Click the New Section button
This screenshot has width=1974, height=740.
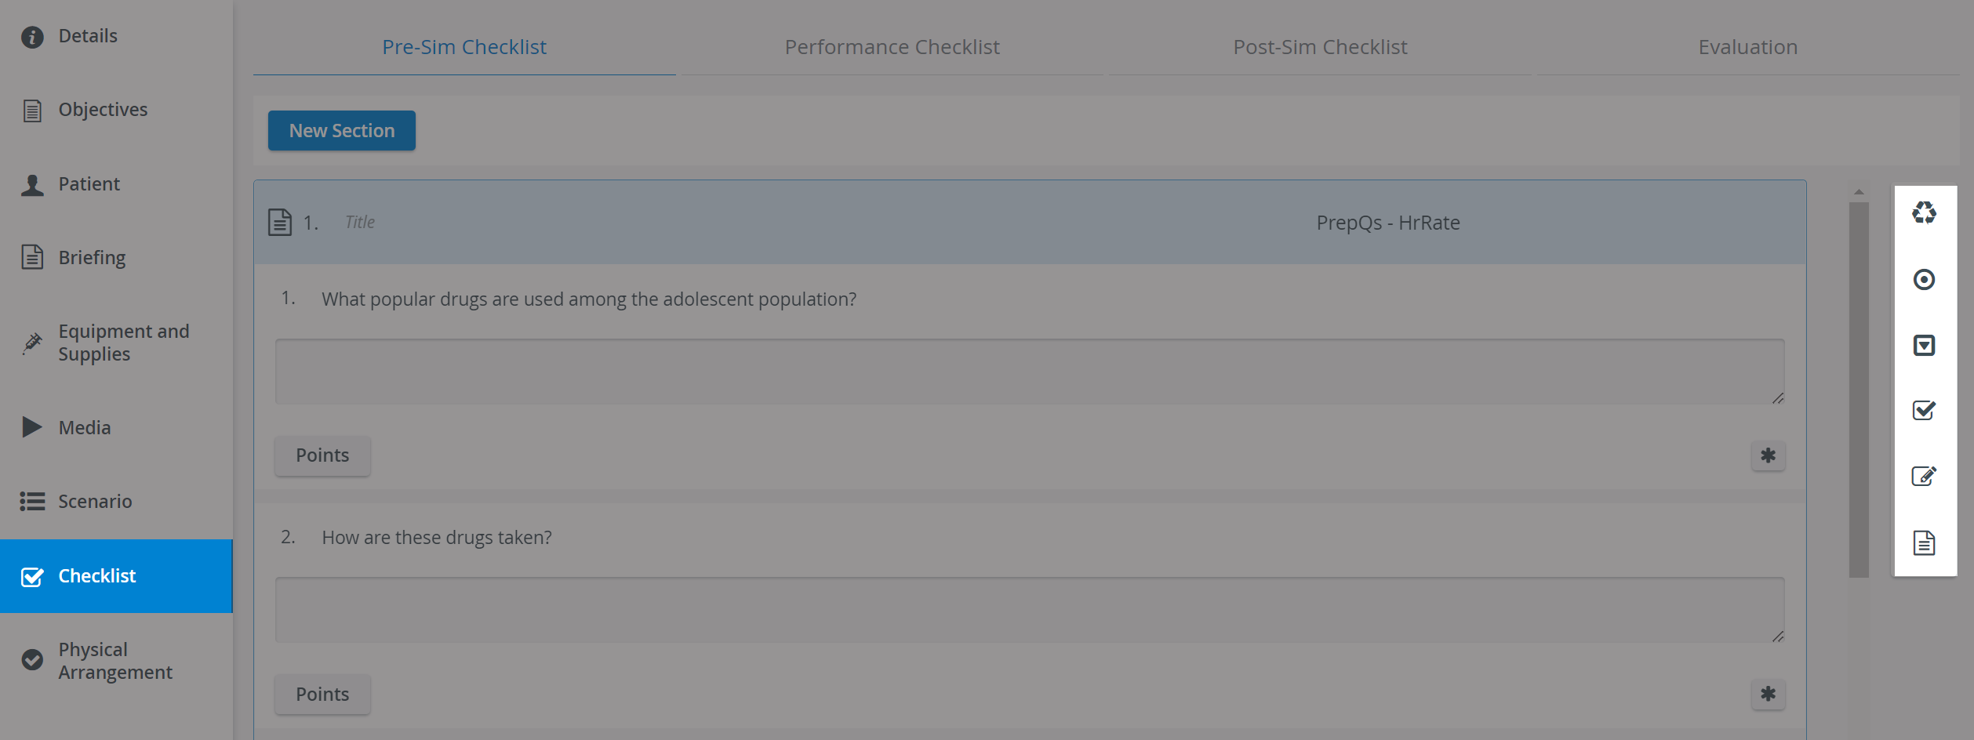(342, 130)
